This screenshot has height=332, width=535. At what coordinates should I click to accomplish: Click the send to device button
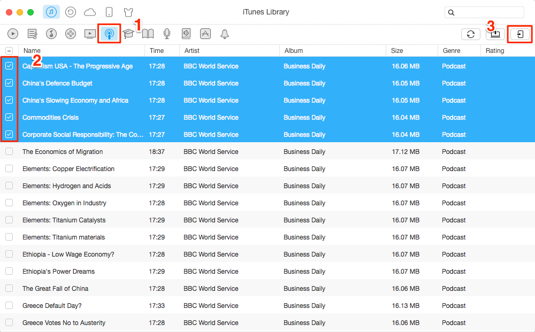[520, 34]
